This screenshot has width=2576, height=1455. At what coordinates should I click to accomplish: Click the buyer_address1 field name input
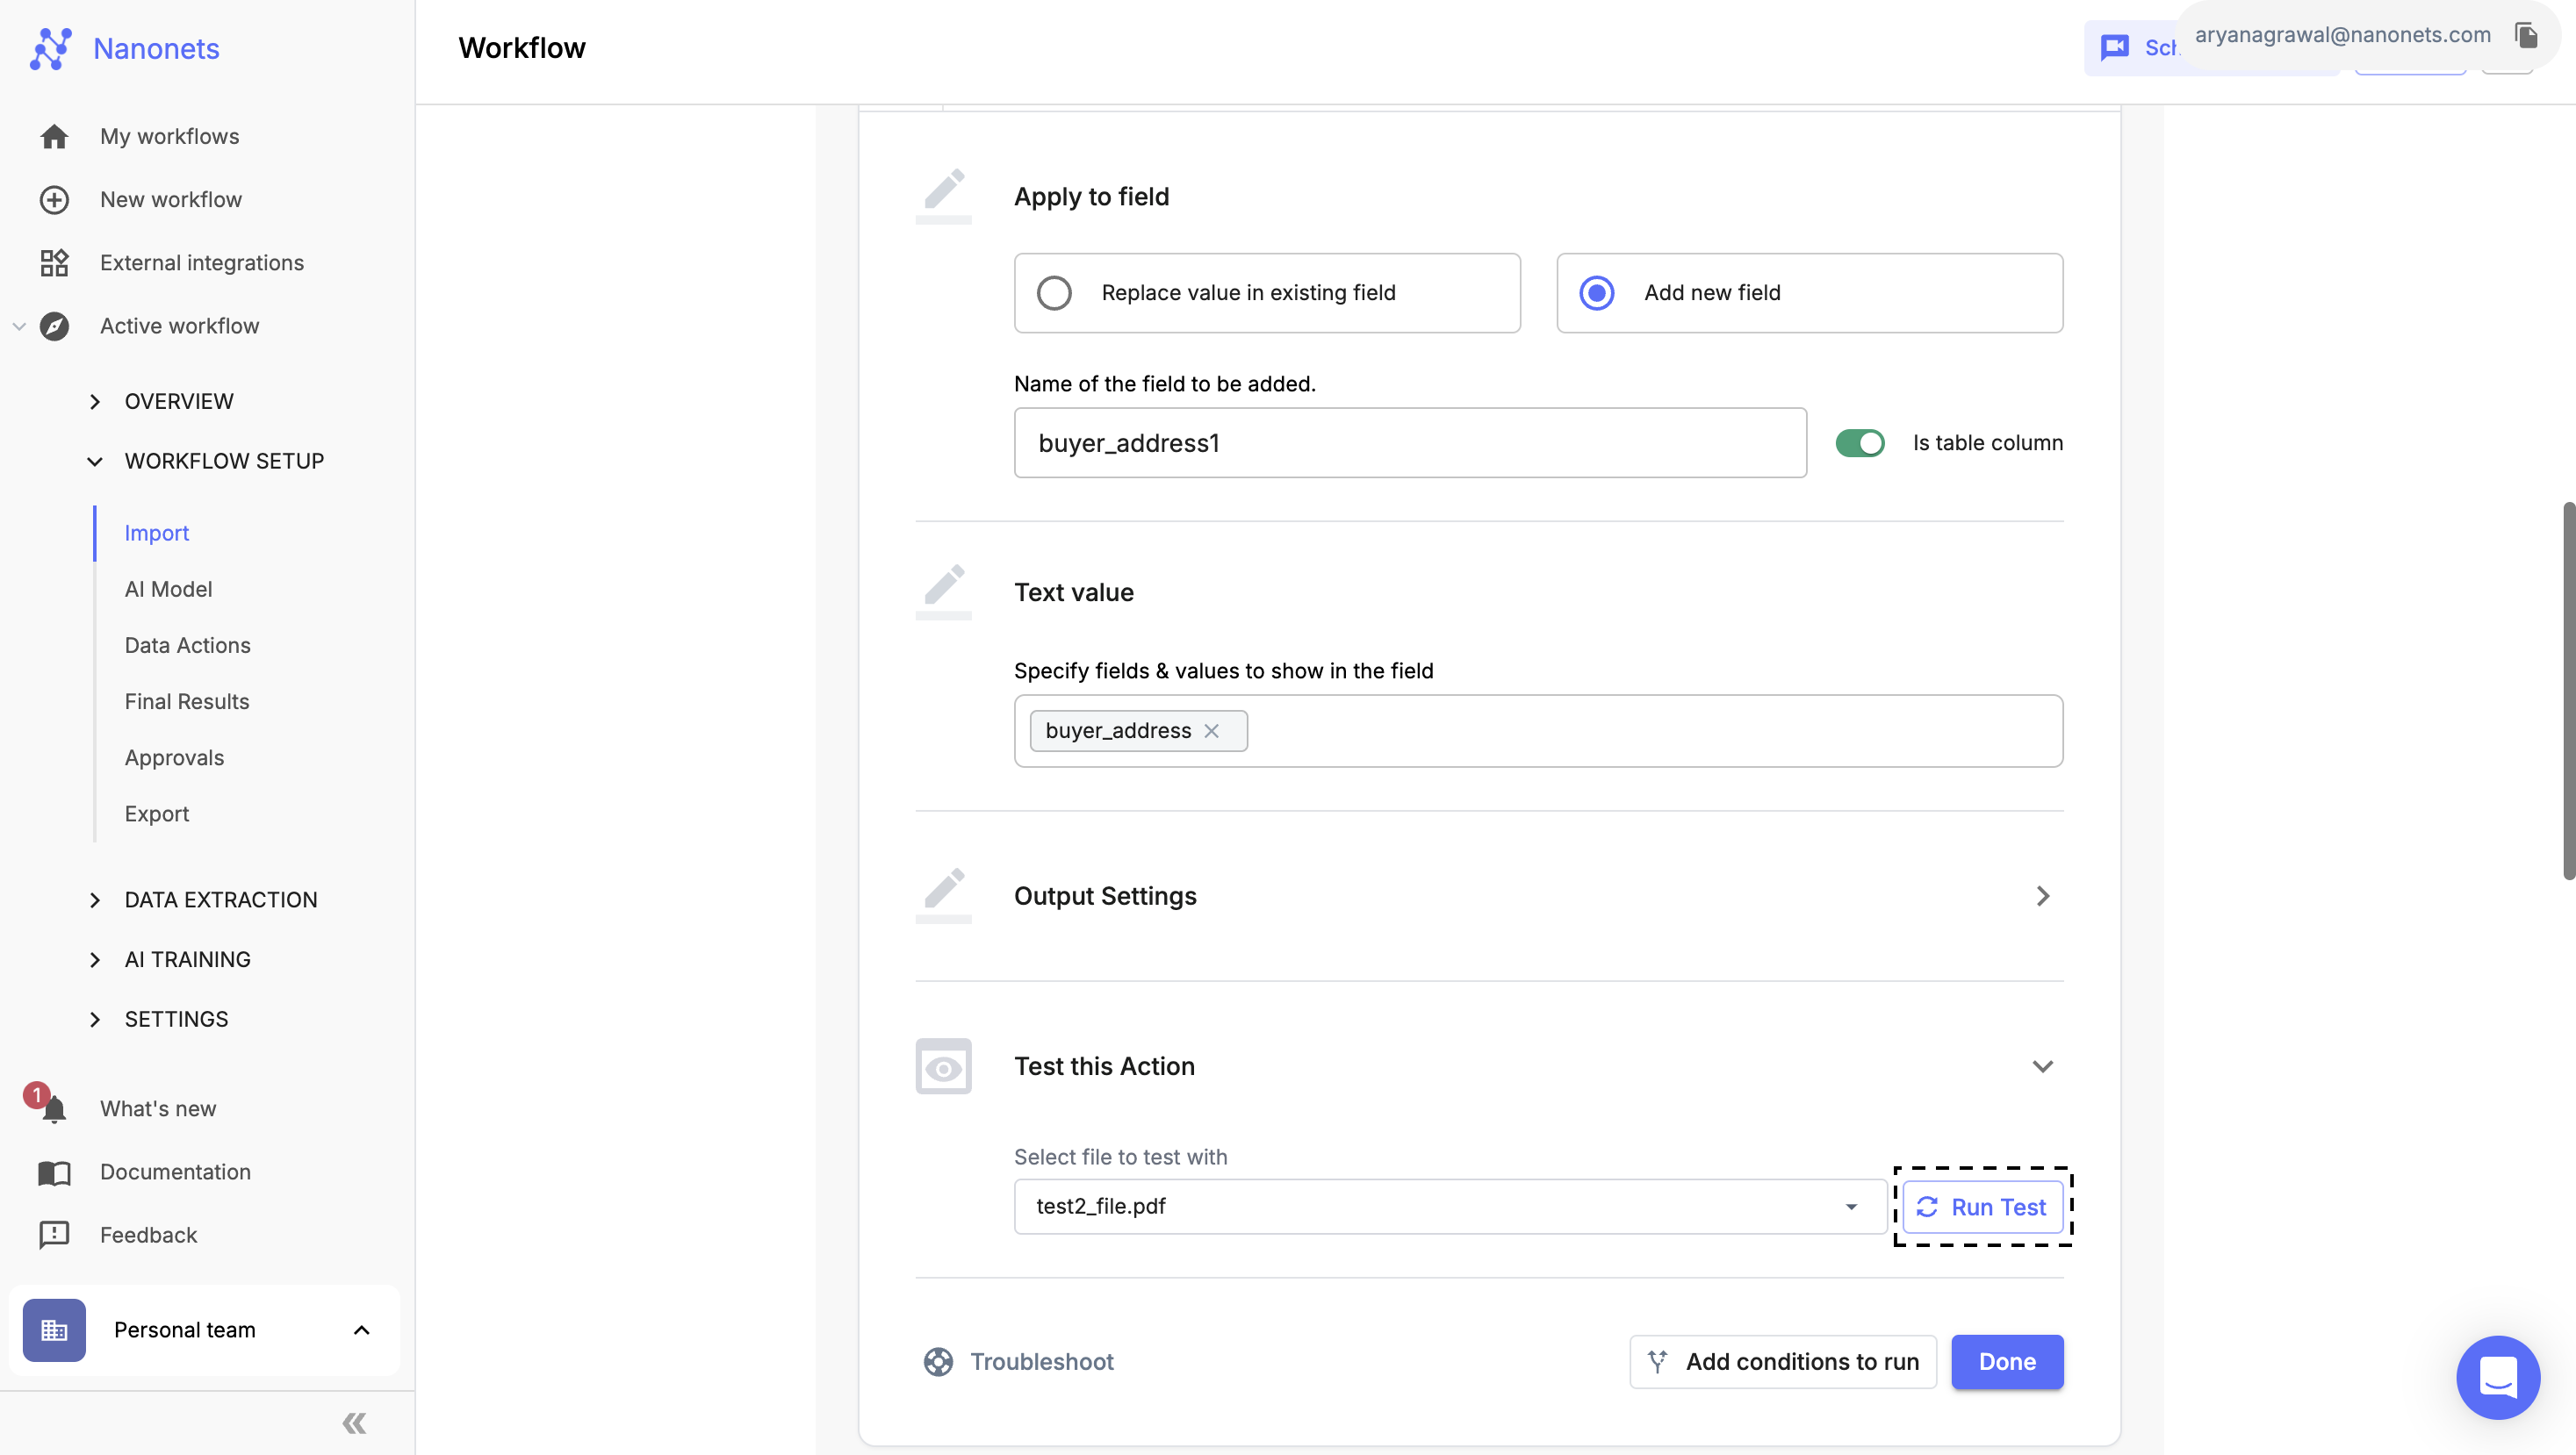(1410, 442)
